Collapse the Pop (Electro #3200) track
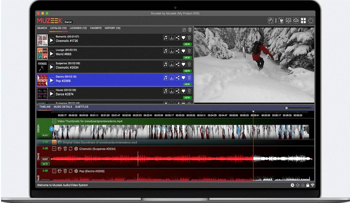Image resolution: width=350 pixels, height=203 pixels. [x=54, y=171]
